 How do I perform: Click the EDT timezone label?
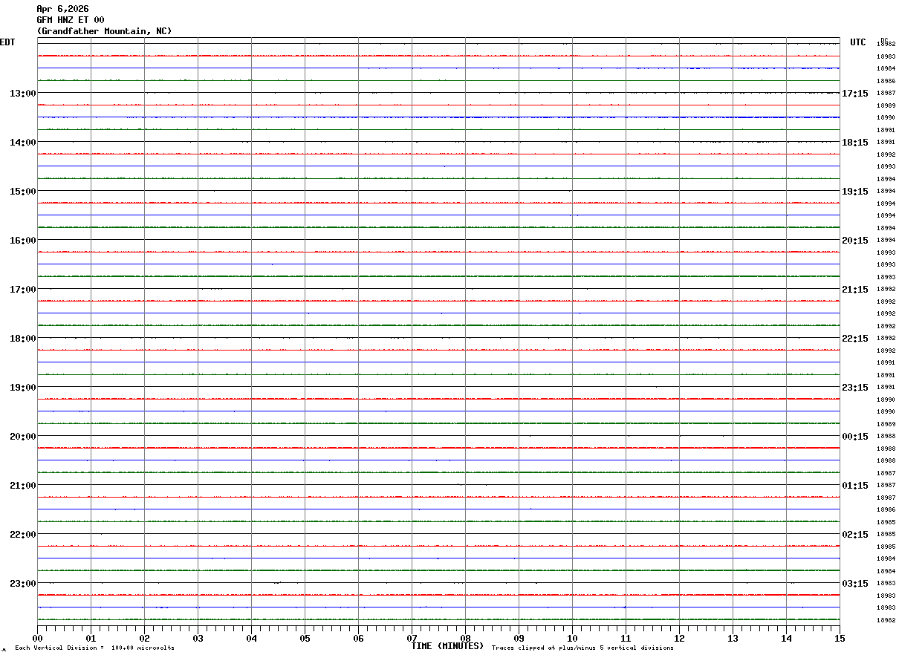point(7,42)
